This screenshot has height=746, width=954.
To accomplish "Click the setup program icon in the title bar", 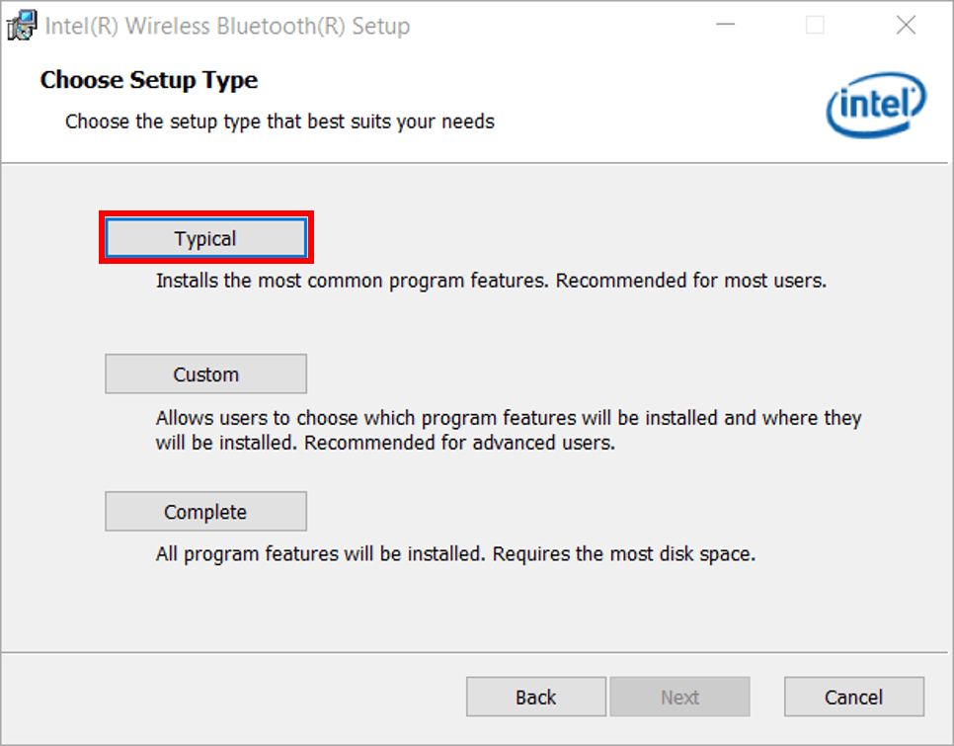I will [22, 25].
